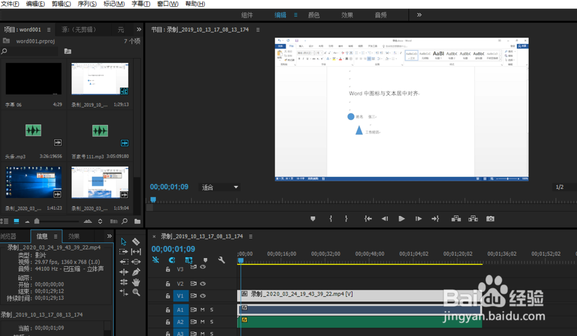577x336 pixels.
Task: Step forward one frame
Action: click(418, 219)
